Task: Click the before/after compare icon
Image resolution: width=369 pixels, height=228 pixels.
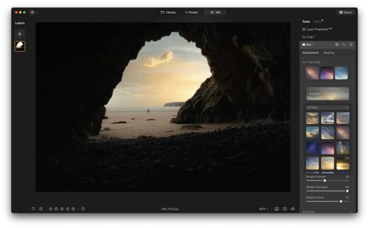Action: click(285, 209)
